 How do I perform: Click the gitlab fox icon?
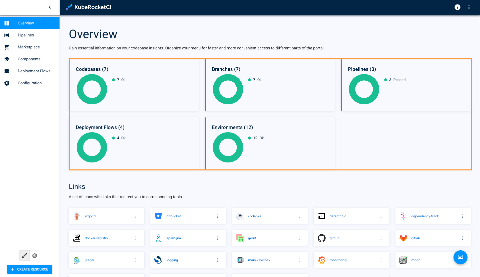[x=403, y=238]
